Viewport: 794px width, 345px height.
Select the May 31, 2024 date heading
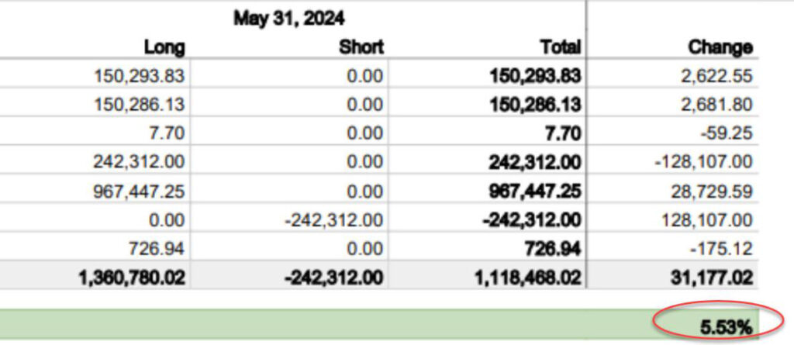[x=288, y=19]
